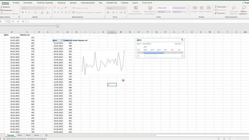The width and height of the screenshot is (249, 140).
Task: Open the borders button in Font group
Action: pos(36,12)
